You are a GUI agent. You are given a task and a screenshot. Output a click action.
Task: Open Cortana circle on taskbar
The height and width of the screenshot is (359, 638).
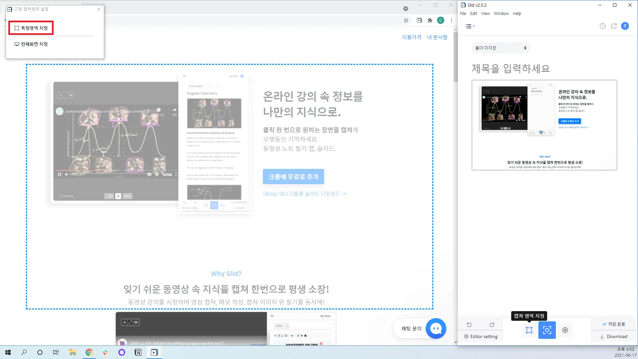click(40, 352)
